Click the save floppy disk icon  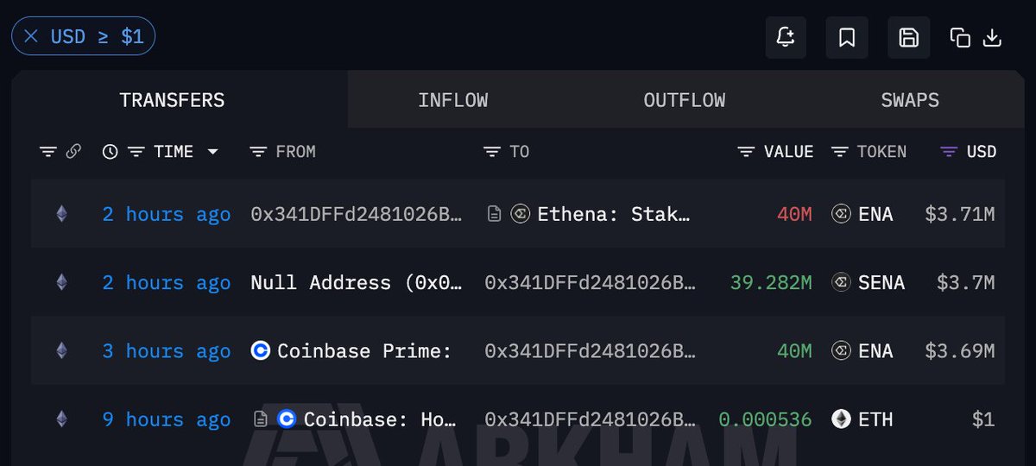(908, 37)
